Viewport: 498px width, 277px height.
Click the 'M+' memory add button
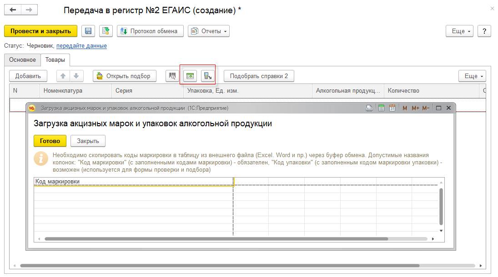[x=415, y=108]
